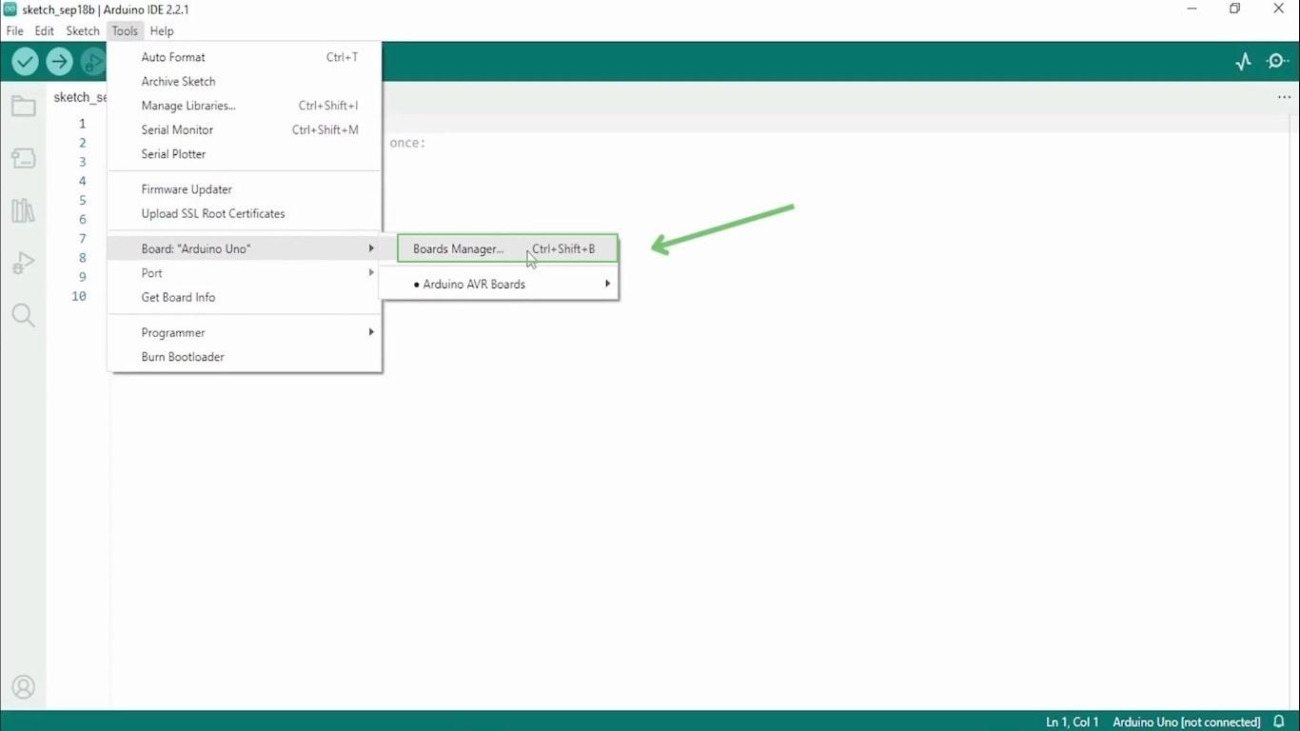
Task: Open the Debug panel in the sidebar
Action: click(x=23, y=263)
